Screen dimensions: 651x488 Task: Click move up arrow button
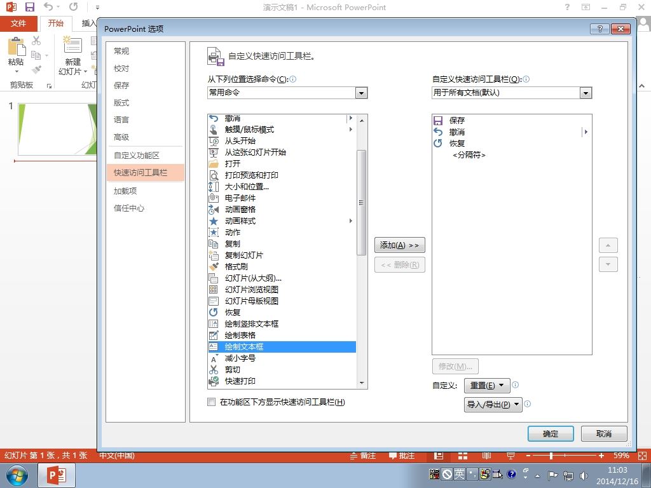[x=608, y=245]
